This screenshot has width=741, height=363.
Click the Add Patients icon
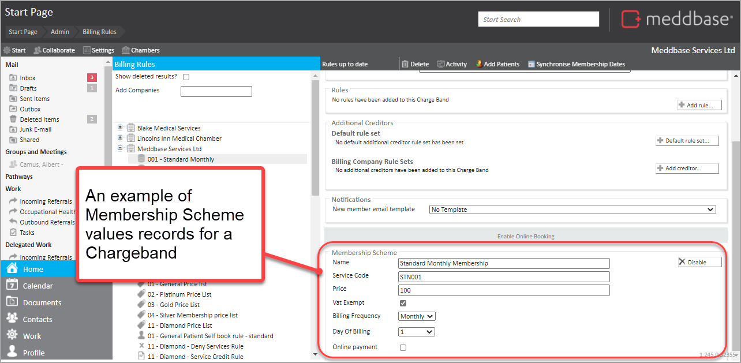[x=479, y=64]
